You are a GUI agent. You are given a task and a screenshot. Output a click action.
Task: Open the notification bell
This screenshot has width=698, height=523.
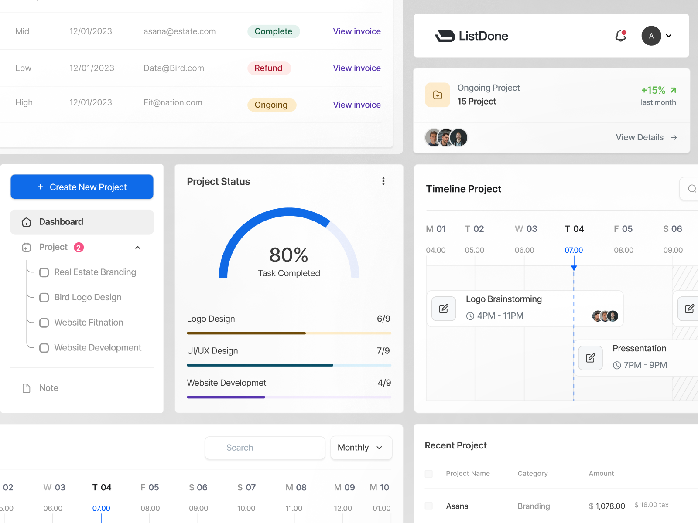coord(620,36)
